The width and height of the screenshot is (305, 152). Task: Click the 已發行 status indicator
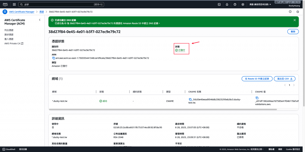click(x=180, y=50)
